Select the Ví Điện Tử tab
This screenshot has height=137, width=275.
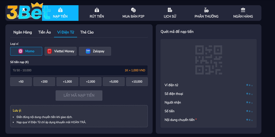pos(66,32)
